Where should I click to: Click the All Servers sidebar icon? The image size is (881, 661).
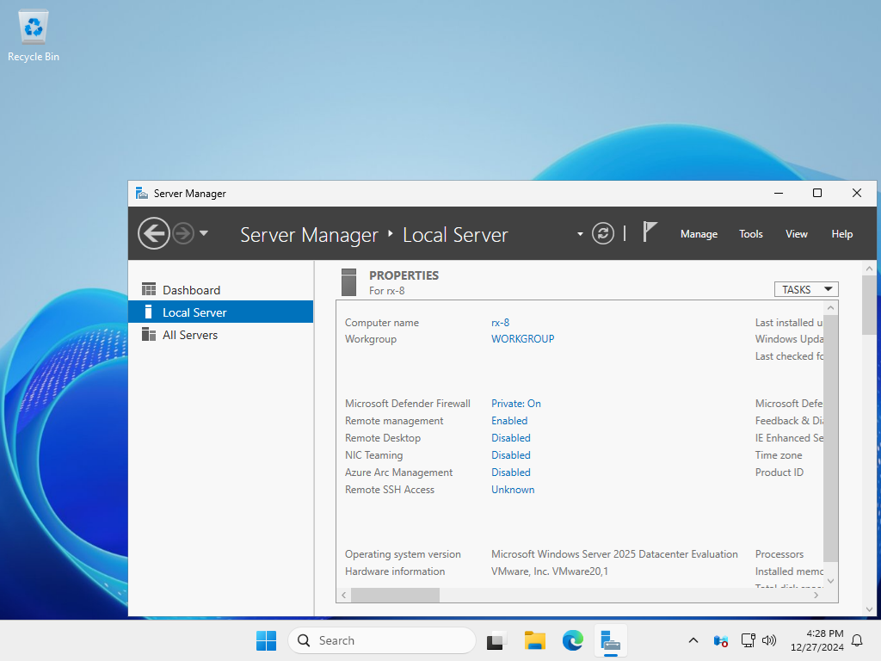pos(149,335)
